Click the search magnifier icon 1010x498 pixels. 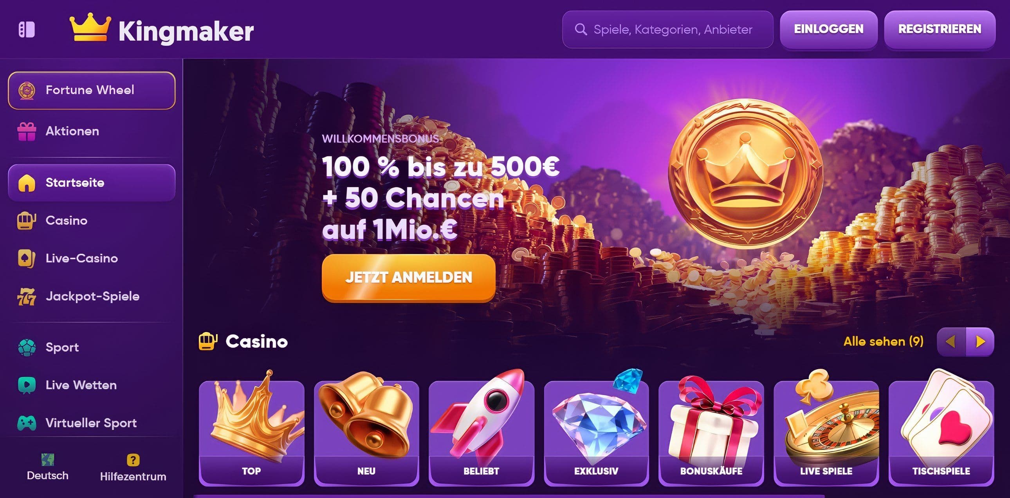pos(581,29)
